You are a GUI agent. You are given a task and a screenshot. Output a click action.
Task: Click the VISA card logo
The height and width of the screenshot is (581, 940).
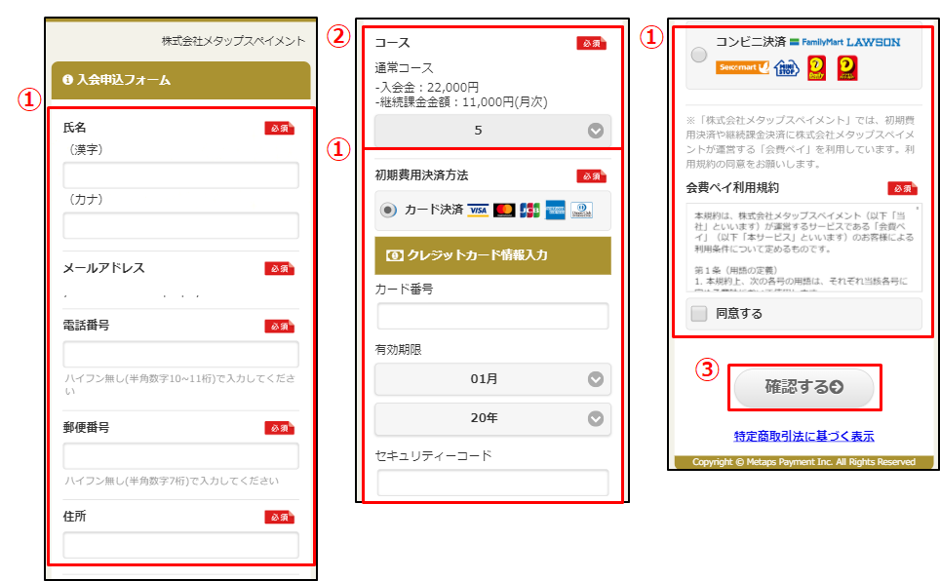478,210
